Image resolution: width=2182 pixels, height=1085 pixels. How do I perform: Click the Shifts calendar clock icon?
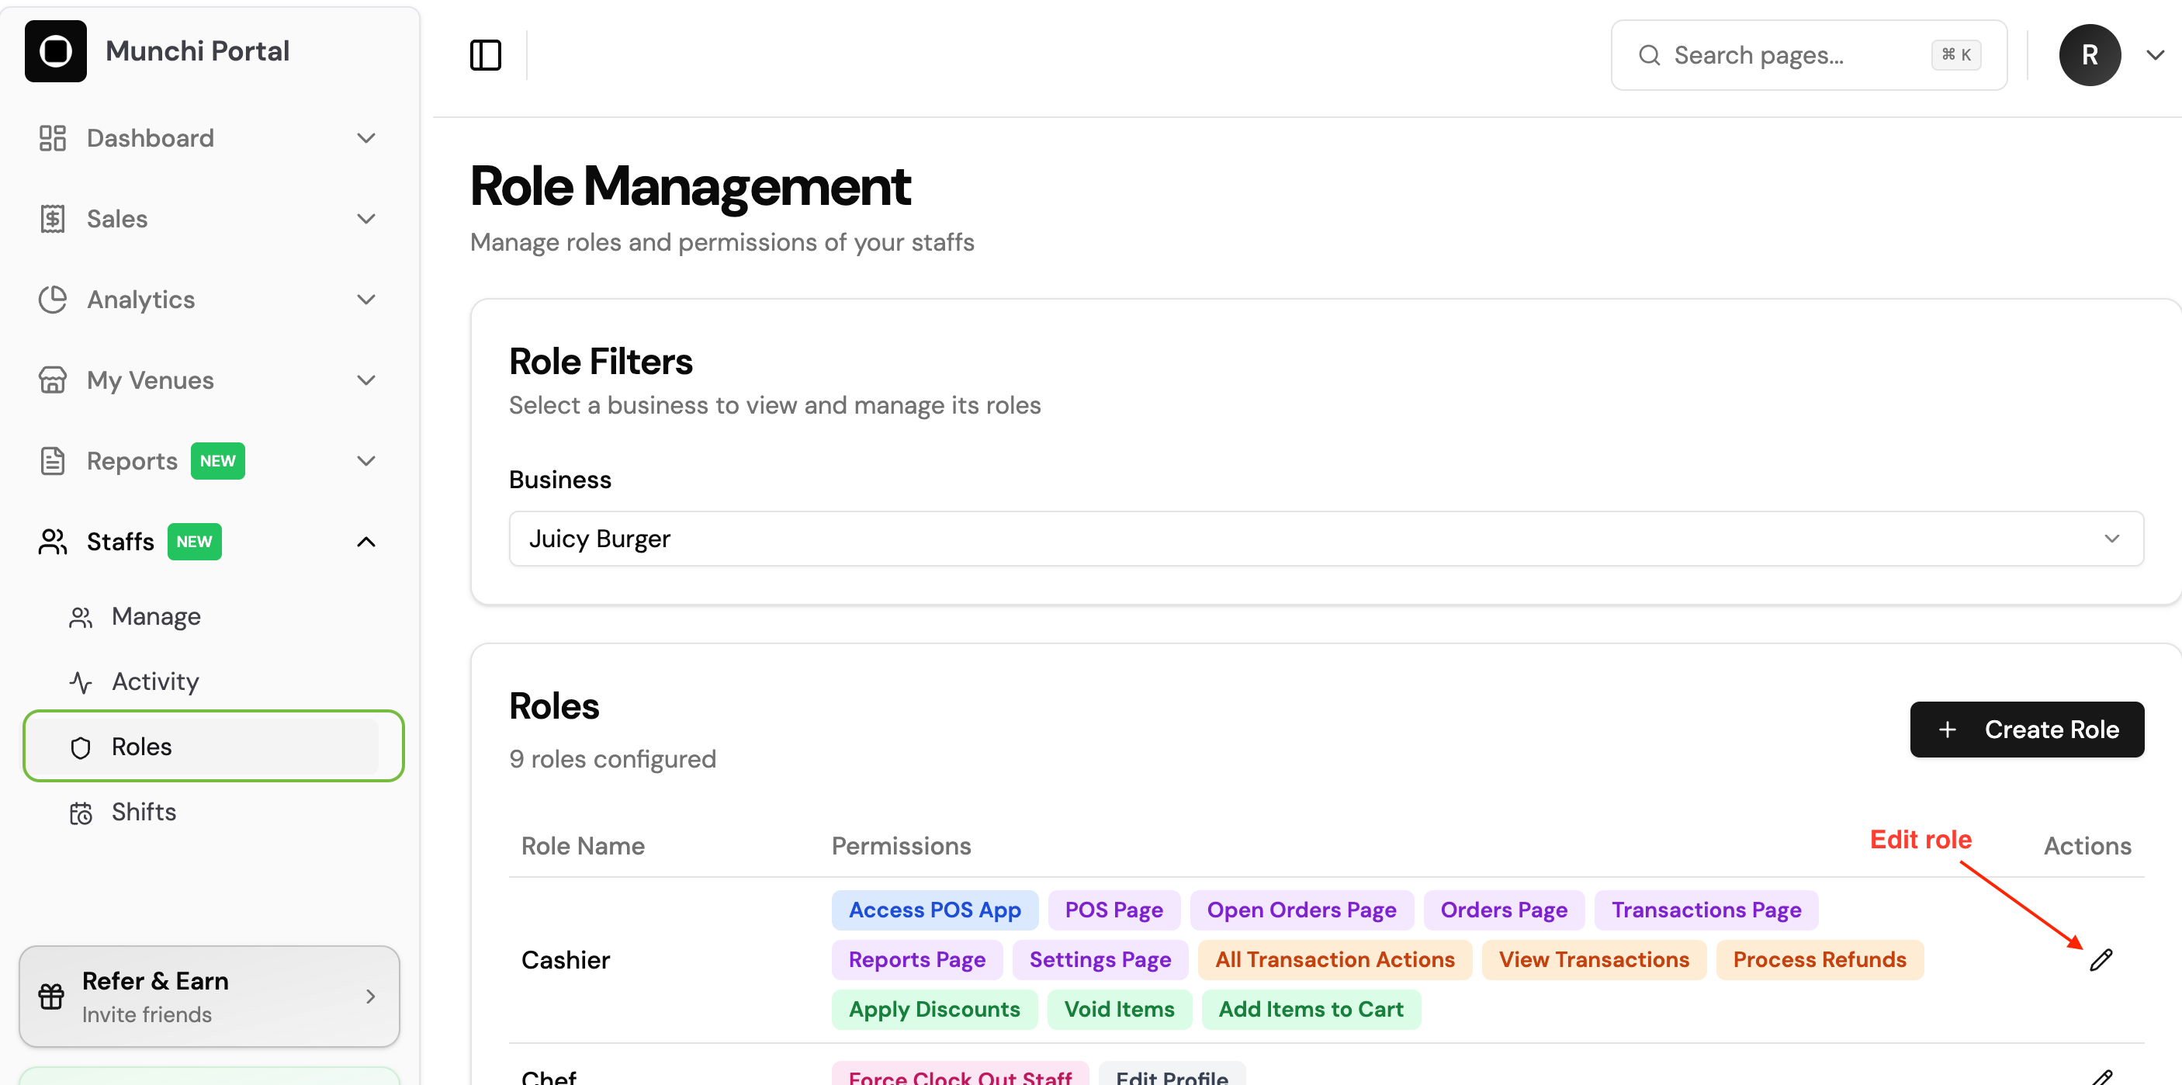[81, 813]
